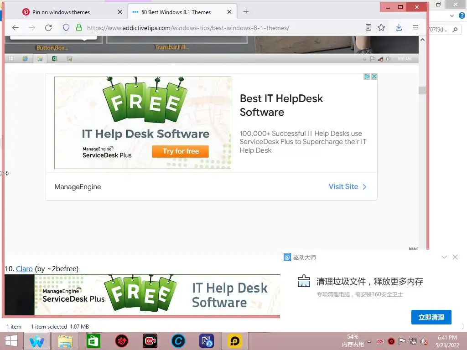The height and width of the screenshot is (350, 467).
Task: Click the forward navigation arrow
Action: [x=32, y=28]
